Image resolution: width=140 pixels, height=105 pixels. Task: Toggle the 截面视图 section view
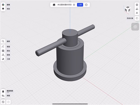click(x=3, y=92)
